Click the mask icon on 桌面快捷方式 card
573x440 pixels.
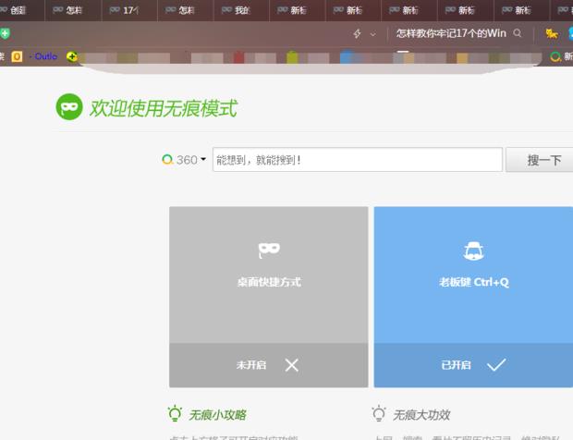click(x=268, y=250)
